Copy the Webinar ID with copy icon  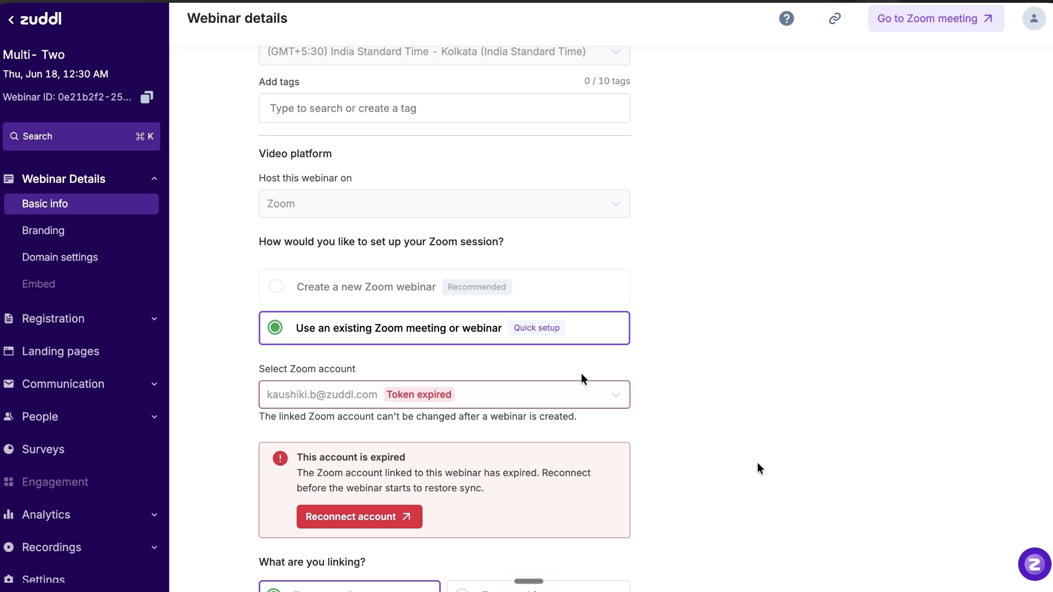coord(147,97)
